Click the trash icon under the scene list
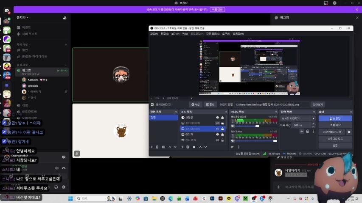This screenshot has height=203, width=362. 157,147
